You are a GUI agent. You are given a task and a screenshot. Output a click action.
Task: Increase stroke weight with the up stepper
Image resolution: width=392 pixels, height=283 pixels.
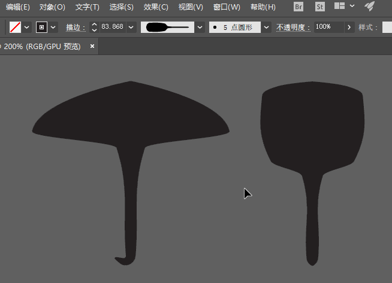coord(94,25)
